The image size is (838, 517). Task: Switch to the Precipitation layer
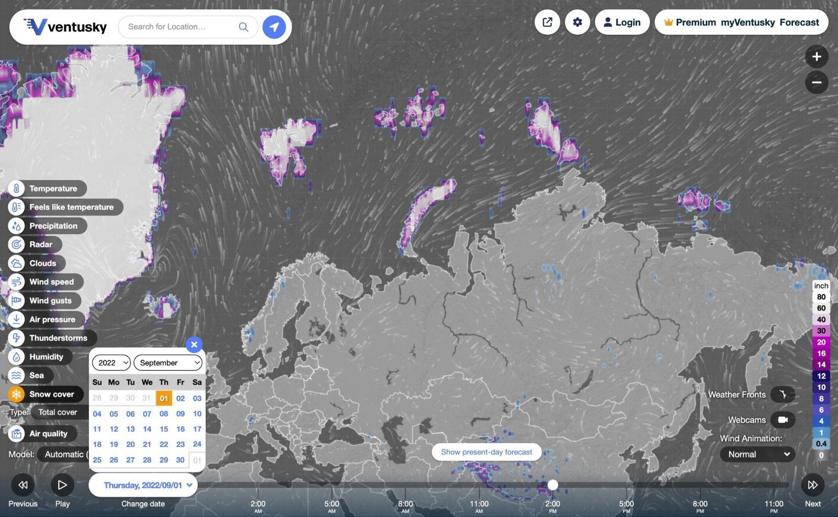(47, 226)
